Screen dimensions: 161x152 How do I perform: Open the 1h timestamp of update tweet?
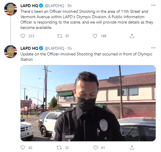tap(69, 48)
